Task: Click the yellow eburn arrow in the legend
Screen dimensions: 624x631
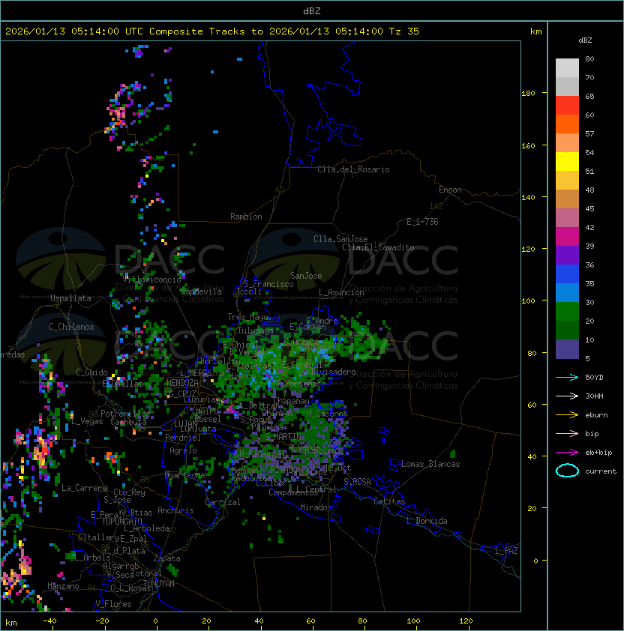Action: pyautogui.click(x=567, y=415)
